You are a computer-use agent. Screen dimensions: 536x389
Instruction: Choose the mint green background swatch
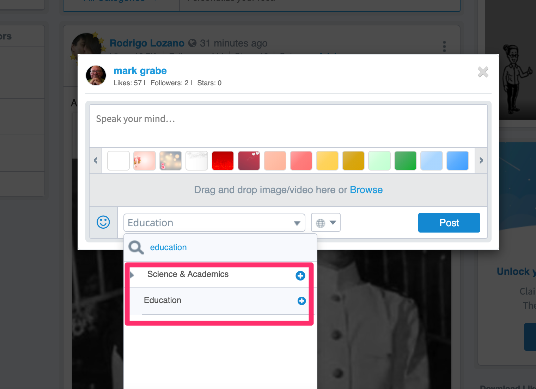pos(379,161)
